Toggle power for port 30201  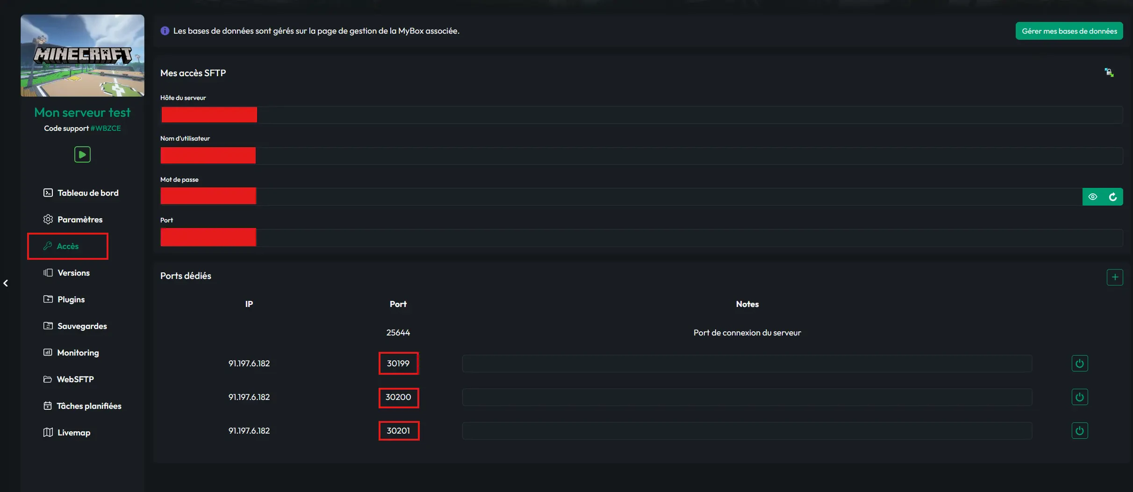(1080, 431)
